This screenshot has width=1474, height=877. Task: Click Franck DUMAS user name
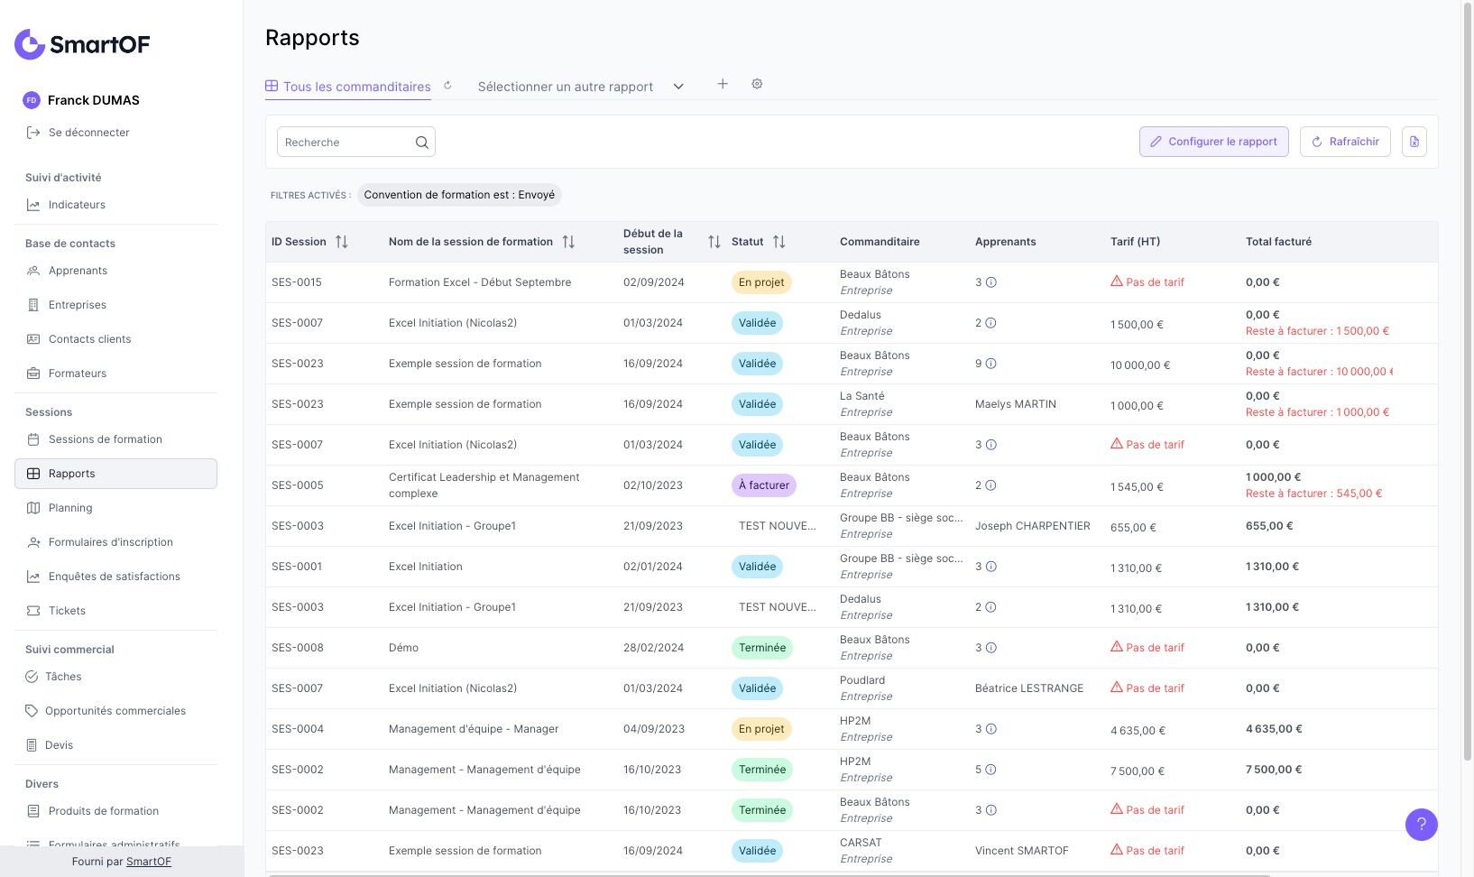coord(94,100)
